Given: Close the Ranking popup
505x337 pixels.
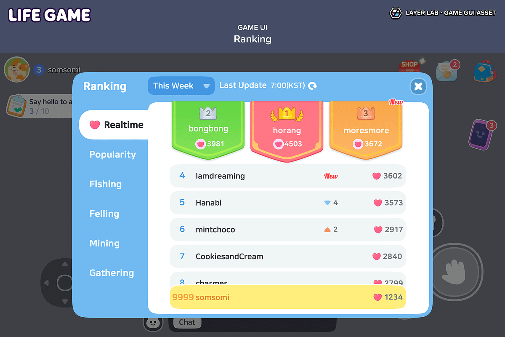Looking at the screenshot, I should [x=418, y=87].
